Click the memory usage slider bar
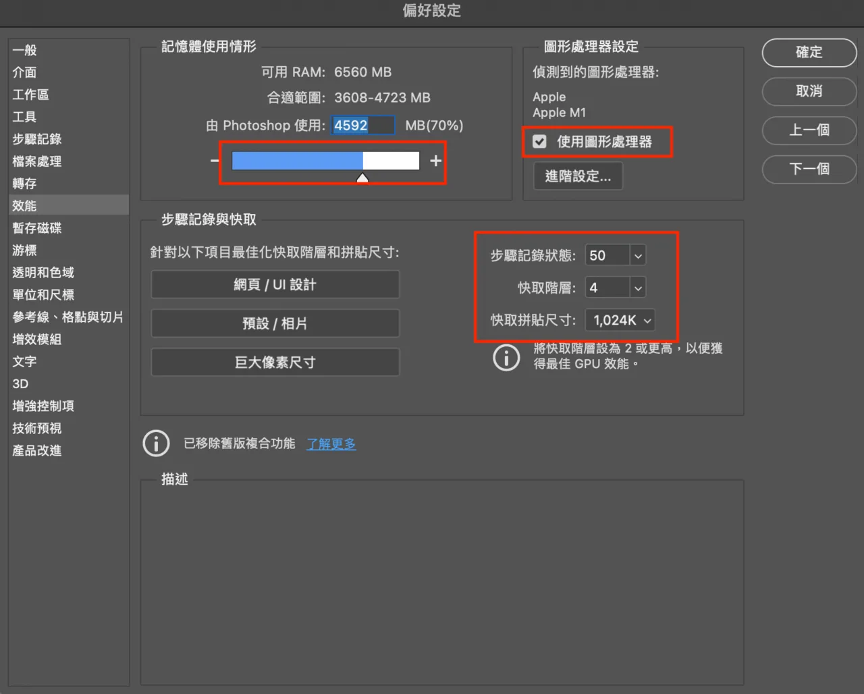This screenshot has width=864, height=694. (325, 161)
